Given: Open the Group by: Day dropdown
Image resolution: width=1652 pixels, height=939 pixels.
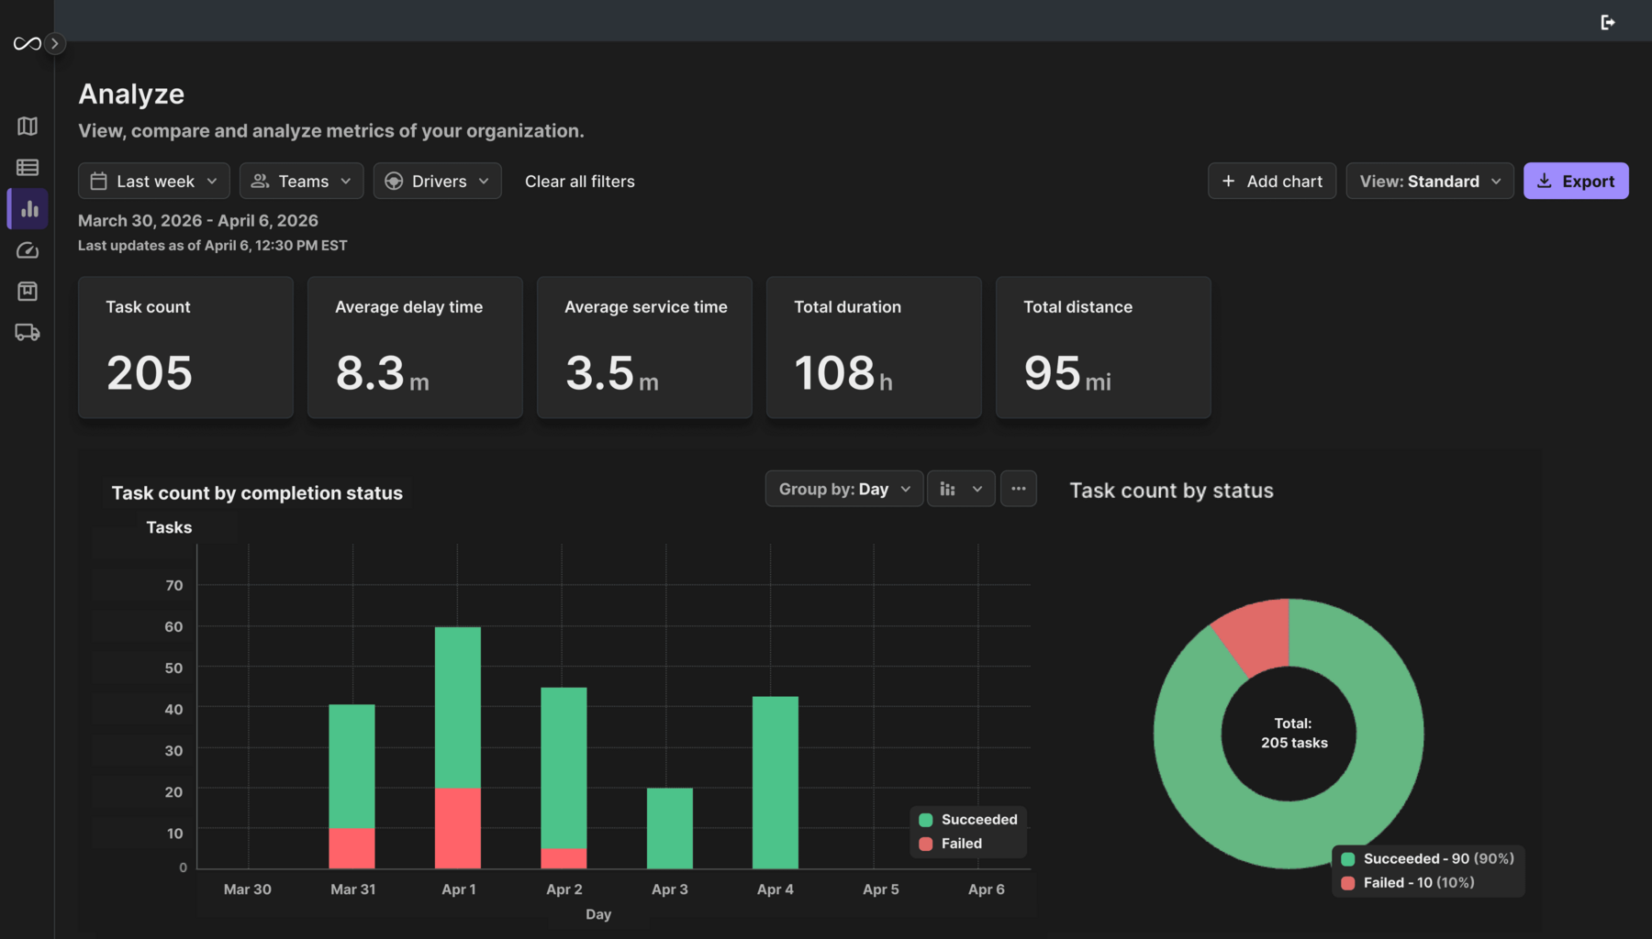Looking at the screenshot, I should click(843, 489).
